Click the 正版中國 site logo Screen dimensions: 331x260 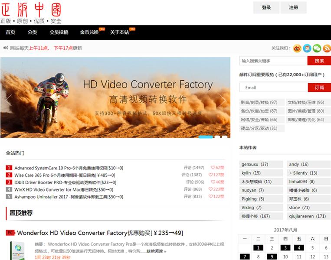pos(31,13)
